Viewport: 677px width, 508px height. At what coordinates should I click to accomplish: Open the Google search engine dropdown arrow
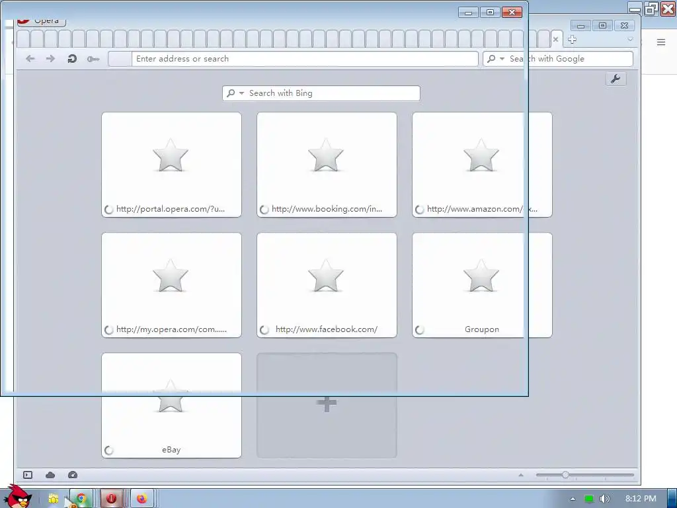point(502,58)
